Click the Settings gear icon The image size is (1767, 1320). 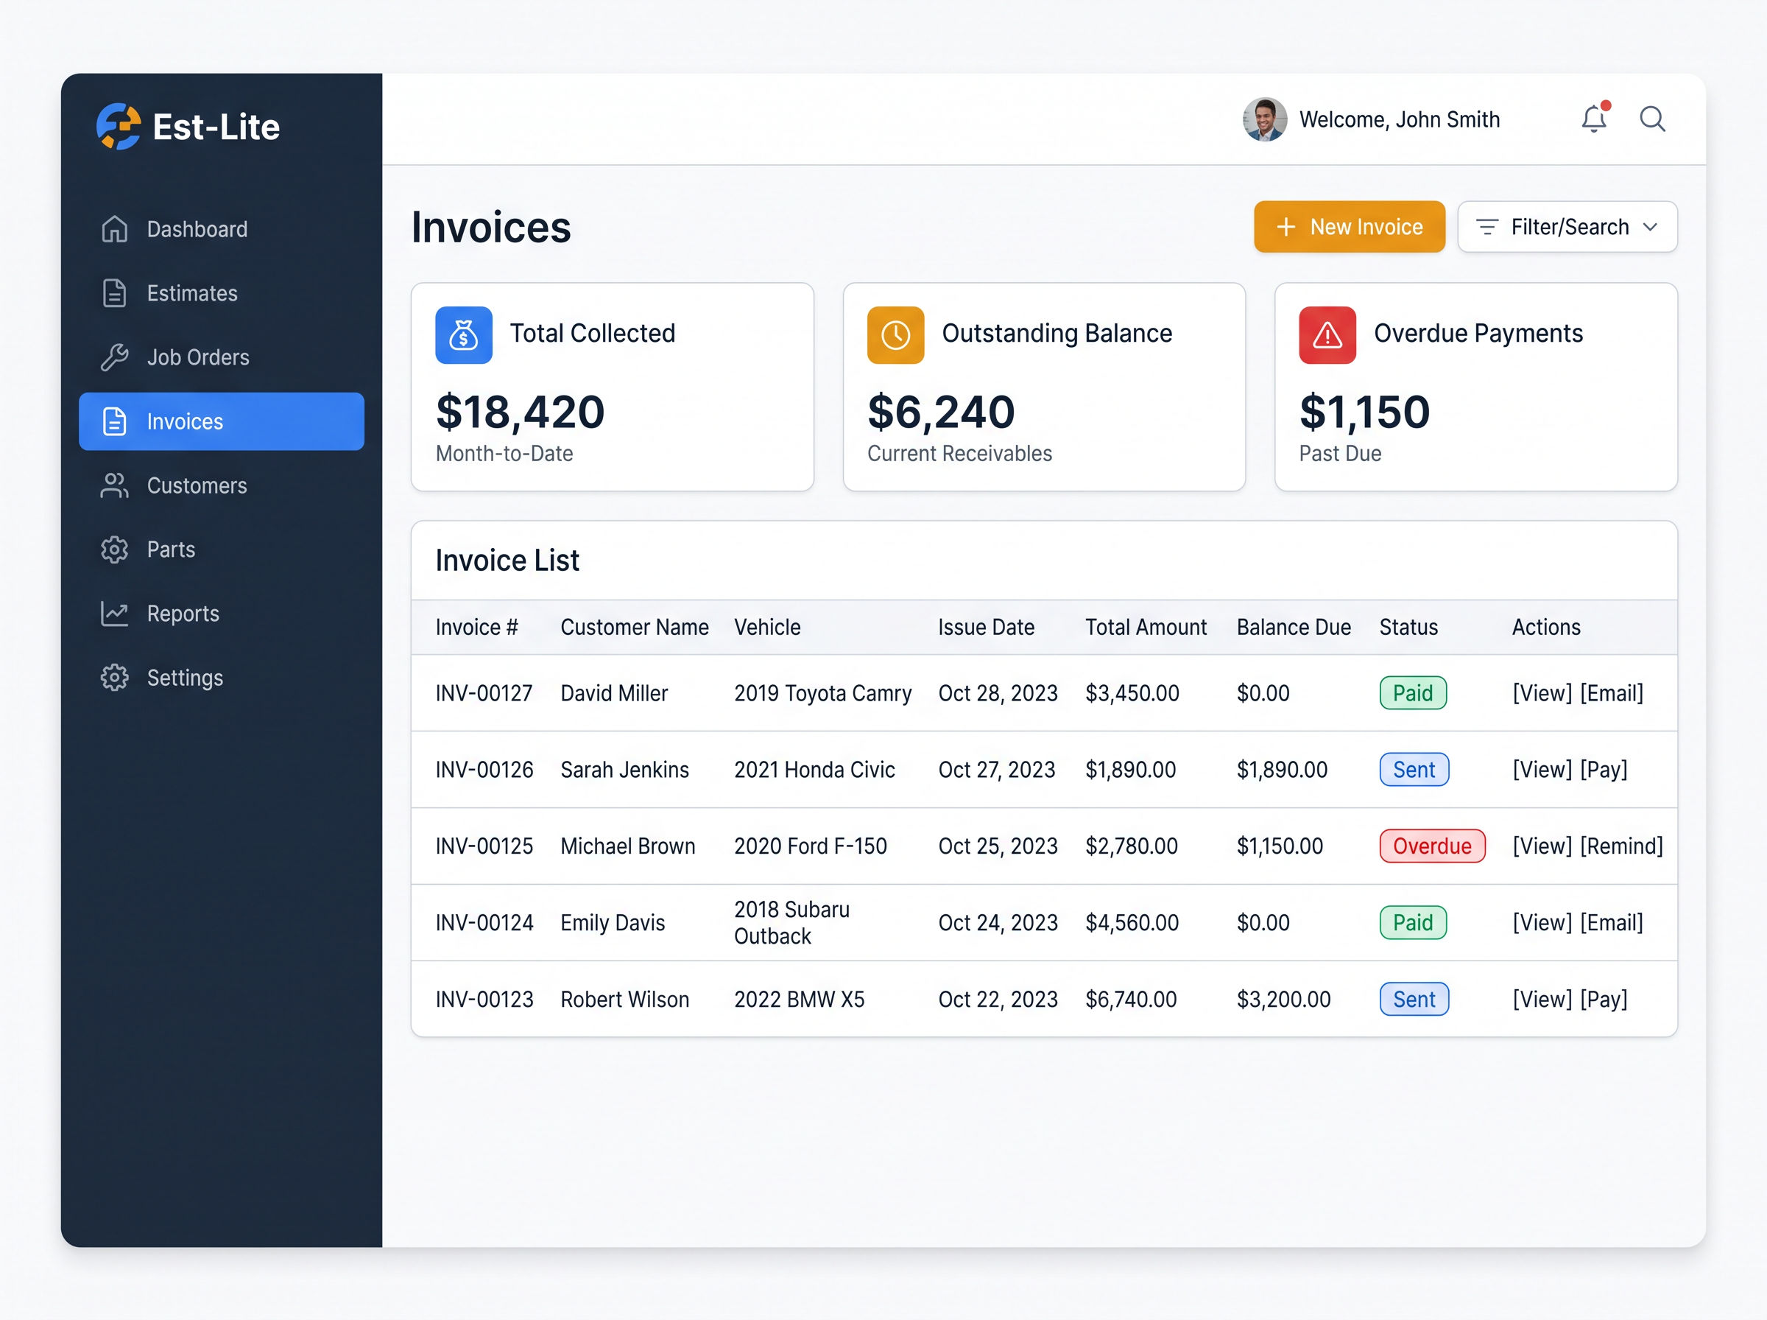point(114,678)
